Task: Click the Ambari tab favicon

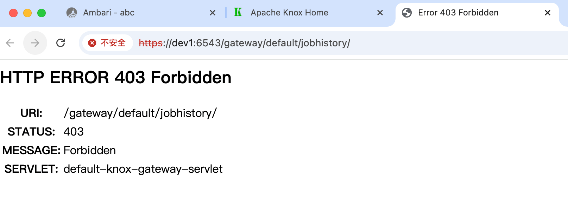Action: [x=72, y=13]
